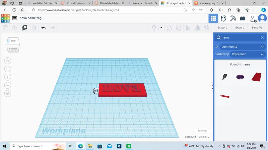
Task: Clear the name search with X
Action: pos(262,37)
